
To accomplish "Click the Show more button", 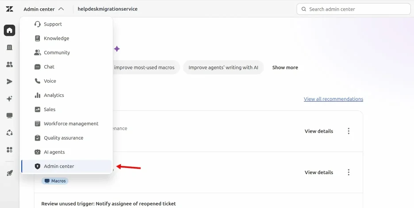I will coord(285,67).
